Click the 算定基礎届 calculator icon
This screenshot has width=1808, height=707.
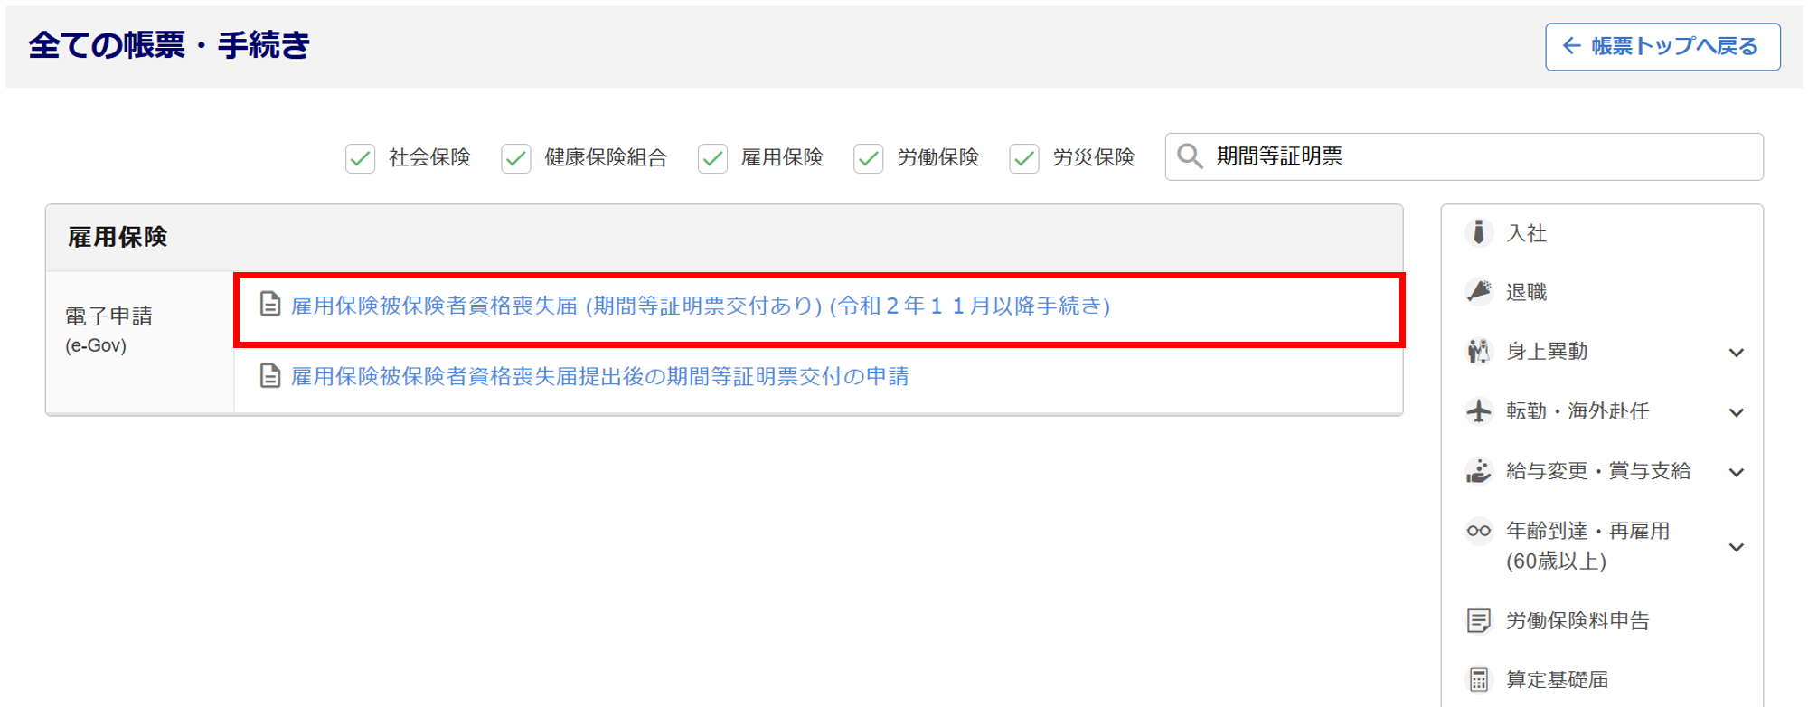coord(1479,680)
